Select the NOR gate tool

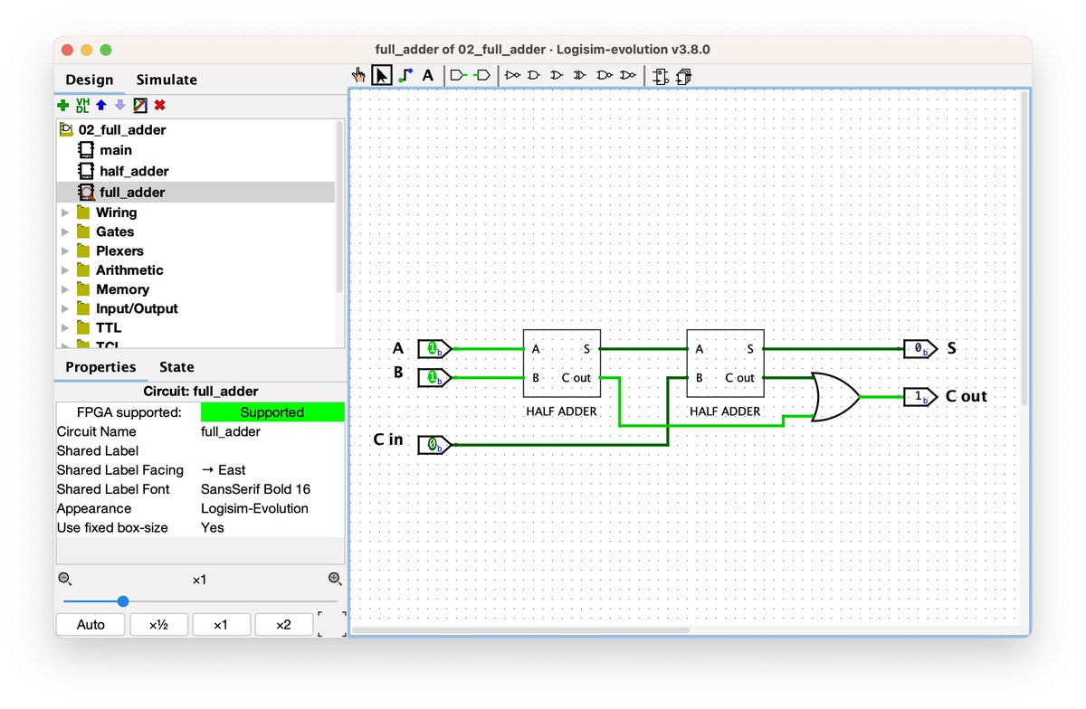(x=627, y=75)
